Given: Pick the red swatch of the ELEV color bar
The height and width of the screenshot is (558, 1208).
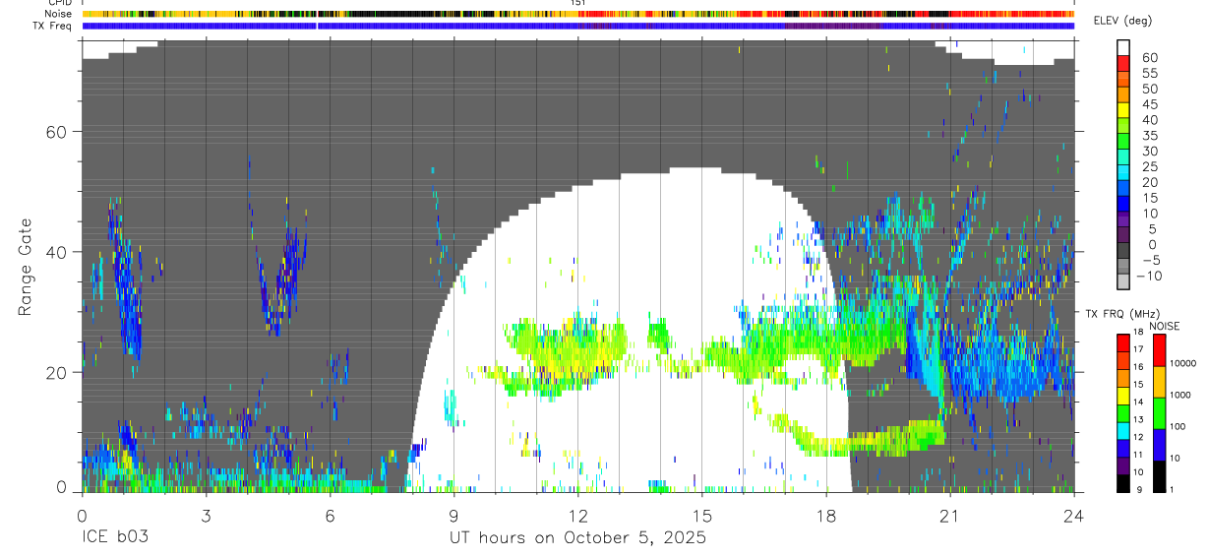Looking at the screenshot, I should point(1123,63).
